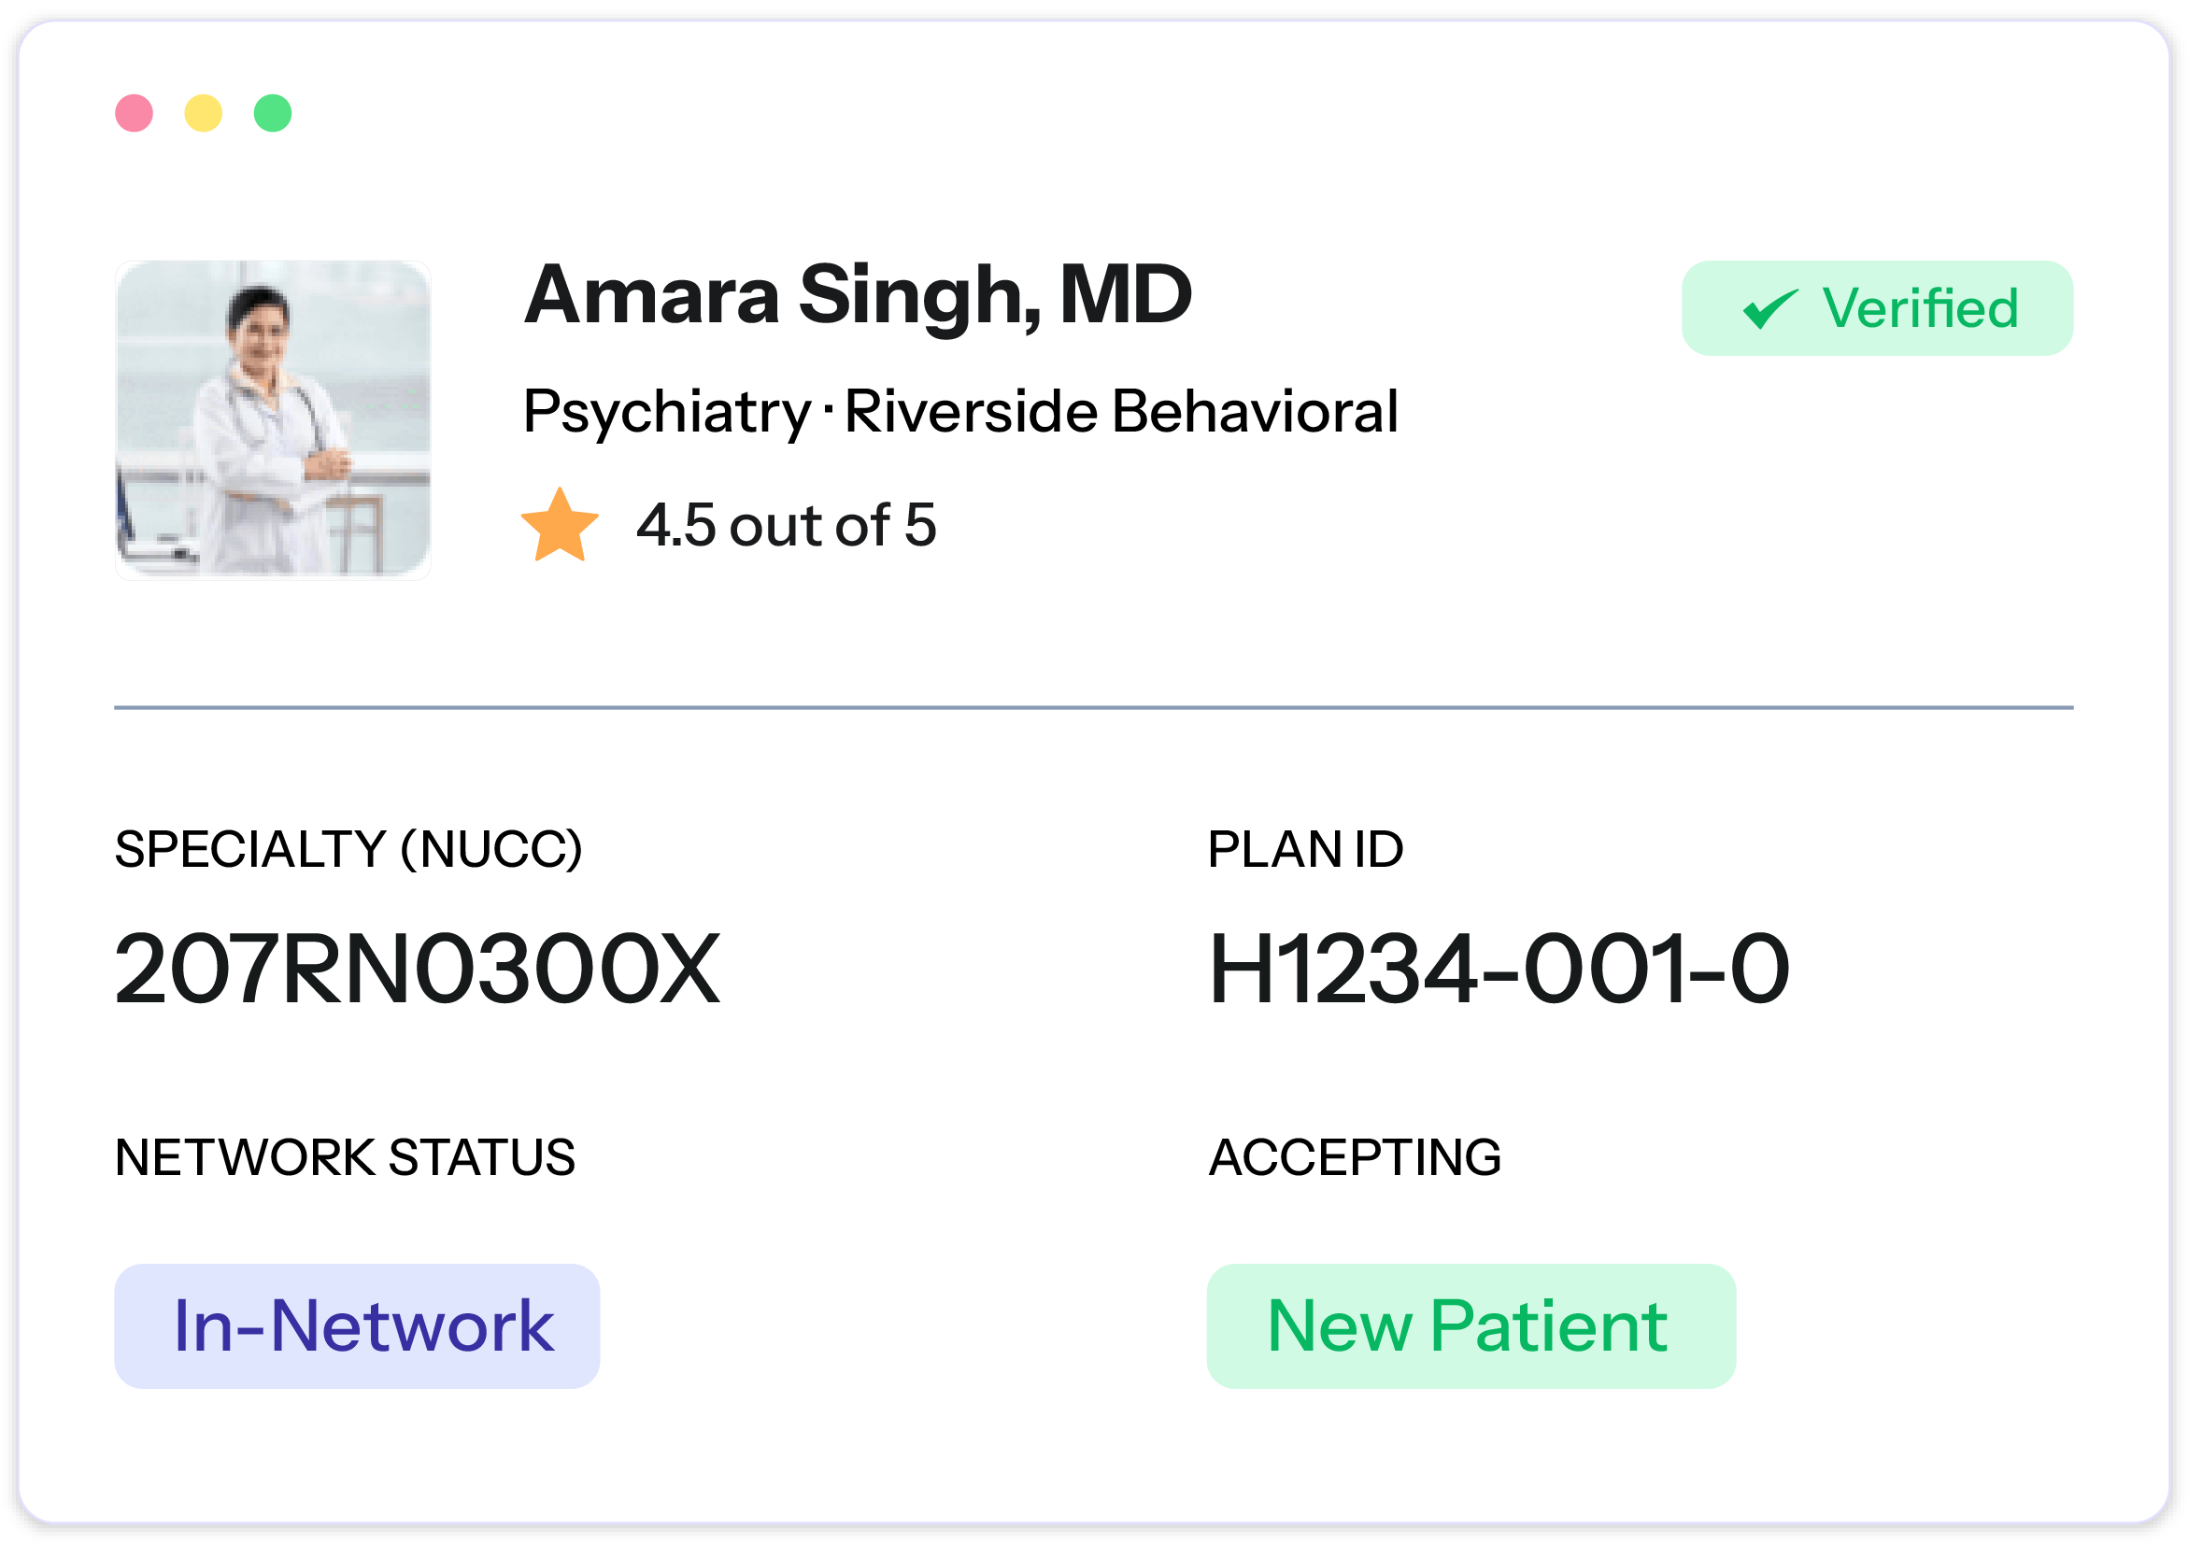Click the word Verified in the badge
Screen dimensions: 2188x1544
[x=1919, y=308]
